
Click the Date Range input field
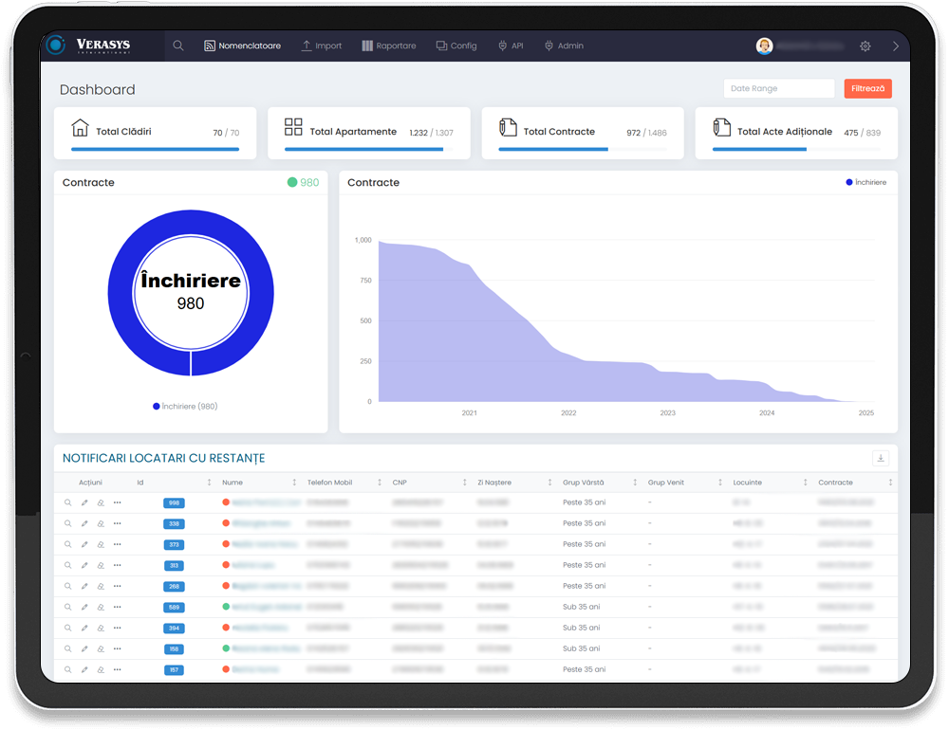778,88
